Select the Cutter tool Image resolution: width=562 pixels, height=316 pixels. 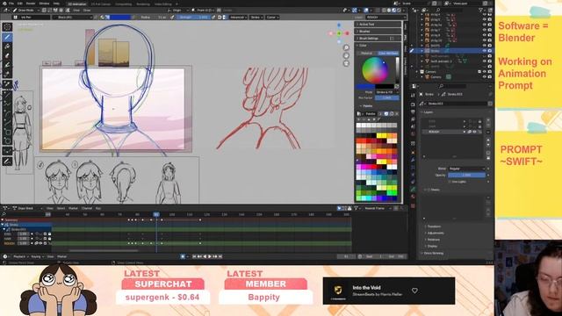click(7, 75)
